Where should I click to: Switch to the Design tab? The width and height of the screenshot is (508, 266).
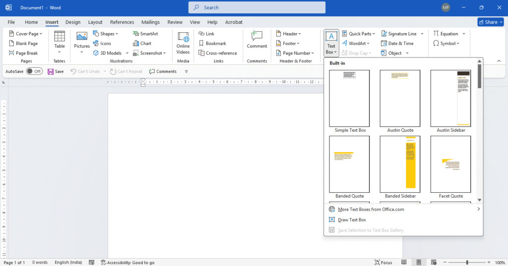click(73, 22)
